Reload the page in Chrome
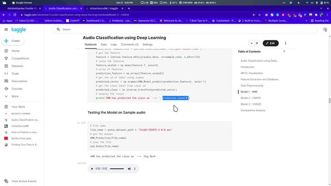This screenshot has height=186, width=331. tap(15, 15)
